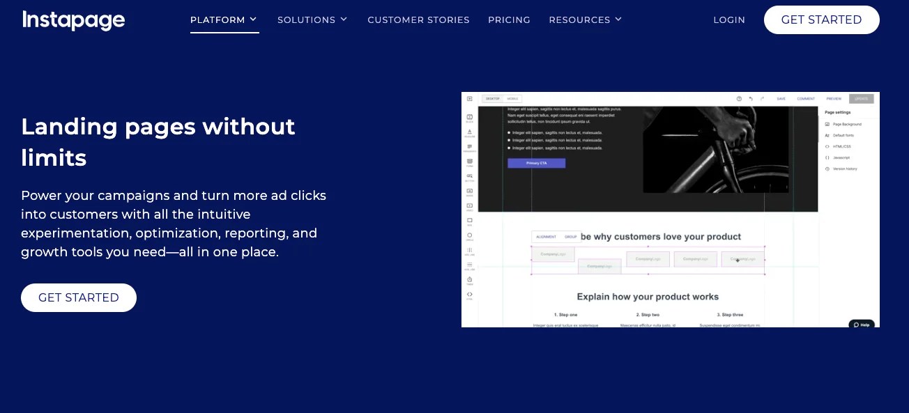Click the GET STARTED hero button
Viewport: 909px width, 413px height.
click(78, 297)
